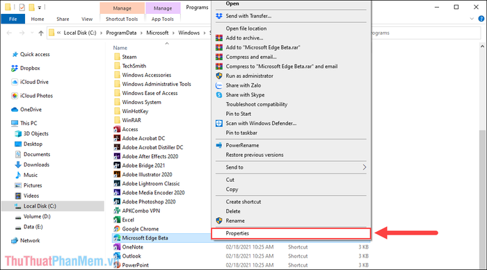Screen dimensions: 487x270
Task: Click Up one level arrow
Action: click(40, 33)
